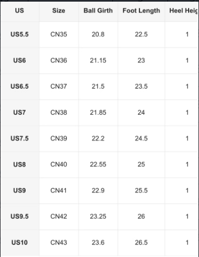Click the Foot Length column header
Viewport: 199px width, 257px height.
point(141,10)
